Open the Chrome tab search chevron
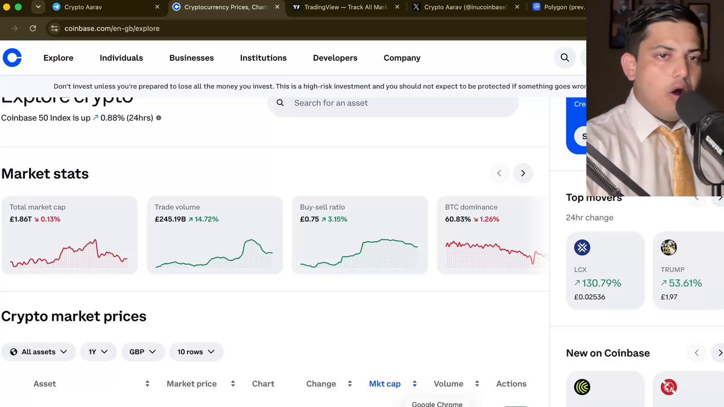This screenshot has height=407, width=724. (38, 7)
